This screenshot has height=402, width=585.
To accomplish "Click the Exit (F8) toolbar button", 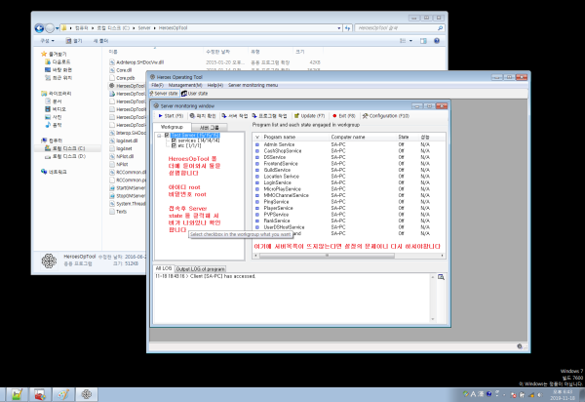I will click(344, 116).
